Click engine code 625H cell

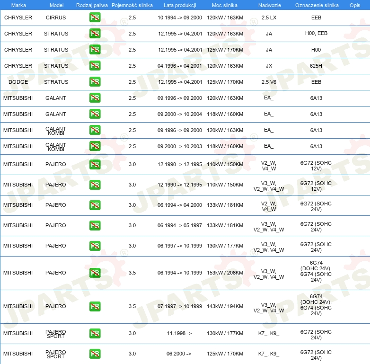[x=316, y=66]
